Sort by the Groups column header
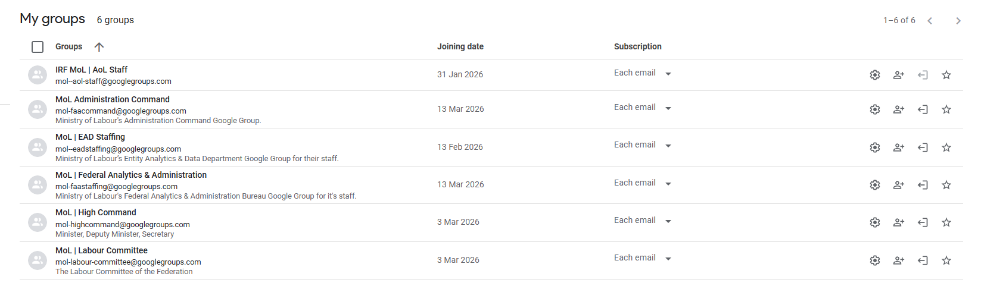Screen dimensions: 981x289 click(69, 47)
